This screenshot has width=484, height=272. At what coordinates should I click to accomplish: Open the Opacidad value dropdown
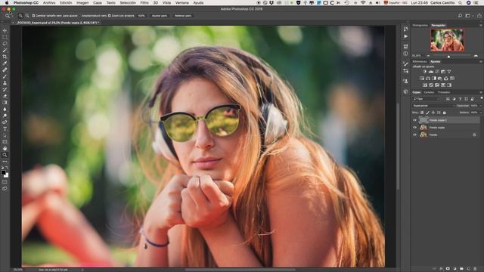click(x=481, y=106)
